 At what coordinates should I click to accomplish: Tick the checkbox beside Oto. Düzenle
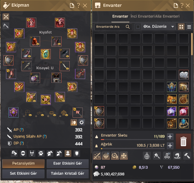click(x=138, y=27)
